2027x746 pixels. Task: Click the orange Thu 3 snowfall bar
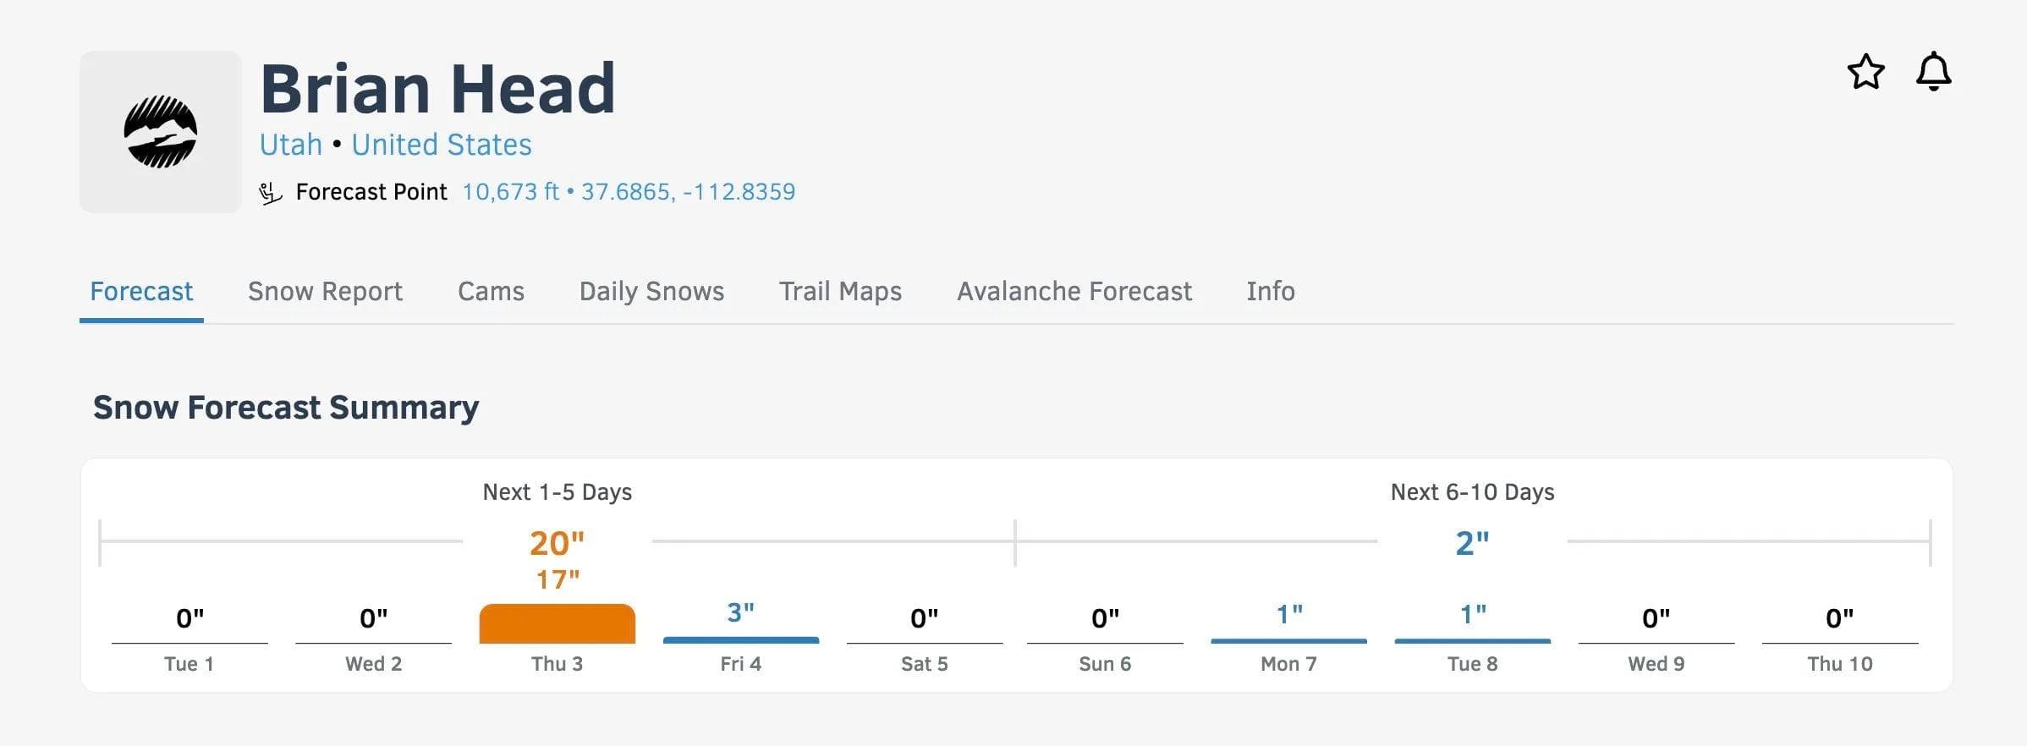[x=557, y=624]
